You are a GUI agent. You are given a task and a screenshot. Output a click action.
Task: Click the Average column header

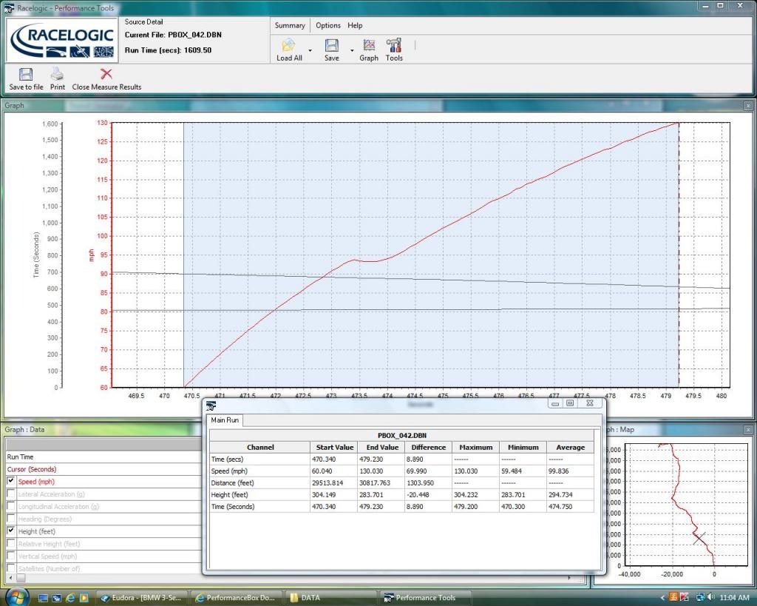[x=570, y=448]
